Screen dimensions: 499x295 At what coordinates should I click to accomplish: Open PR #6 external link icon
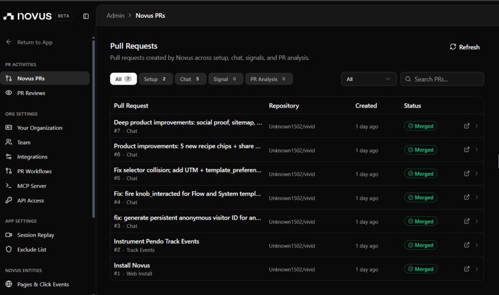467,150
